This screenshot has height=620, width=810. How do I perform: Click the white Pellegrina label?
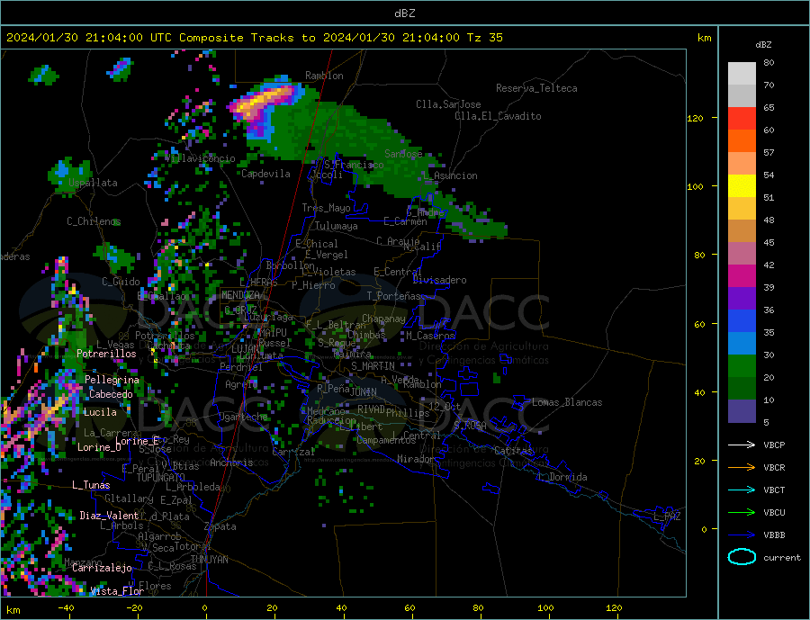click(x=112, y=379)
